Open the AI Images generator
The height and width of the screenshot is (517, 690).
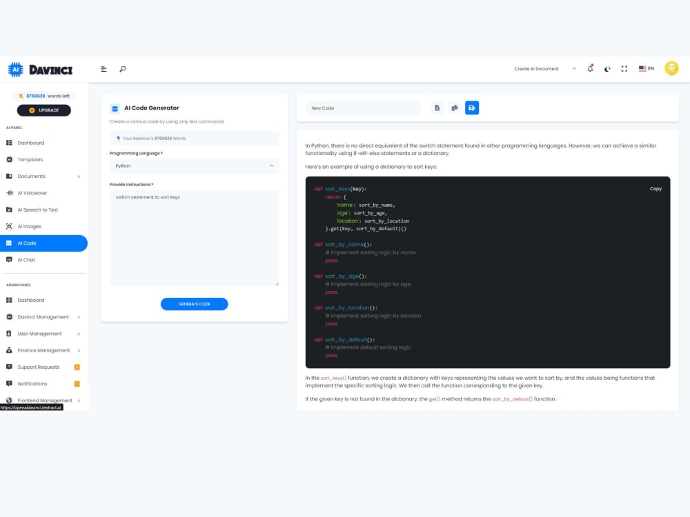tap(29, 226)
